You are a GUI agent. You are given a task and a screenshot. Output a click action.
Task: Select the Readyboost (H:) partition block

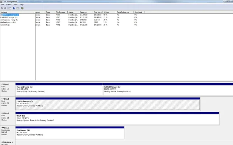(x=70, y=133)
